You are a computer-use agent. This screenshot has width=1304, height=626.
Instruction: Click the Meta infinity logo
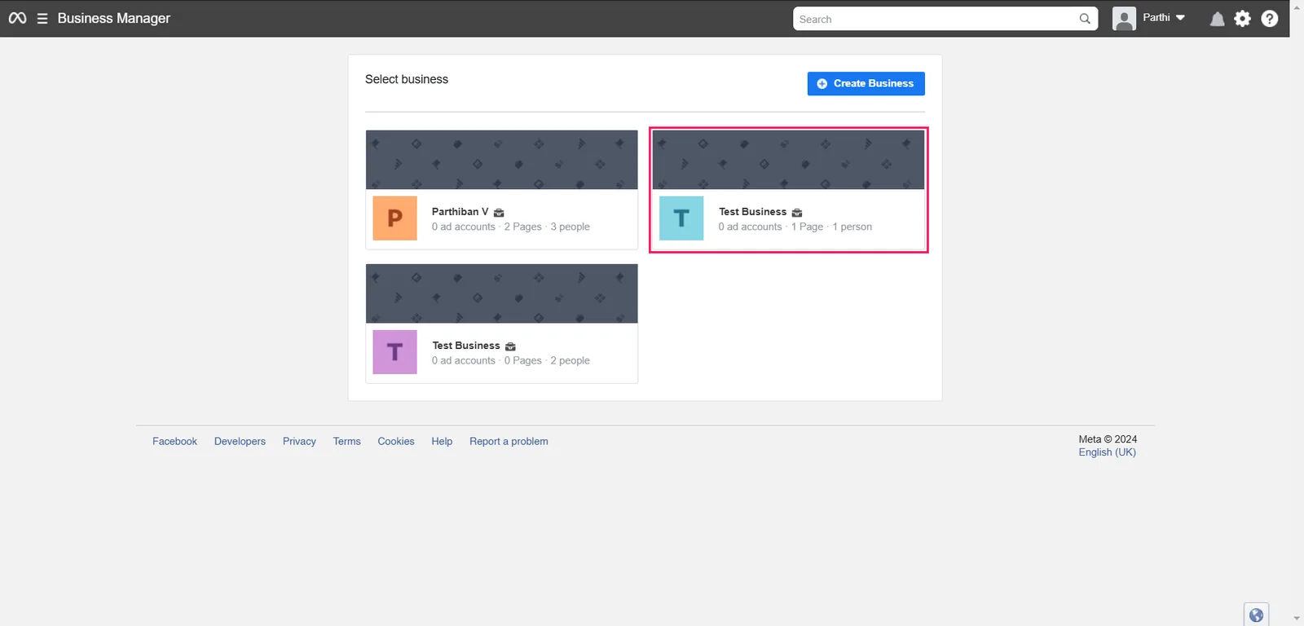point(17,18)
